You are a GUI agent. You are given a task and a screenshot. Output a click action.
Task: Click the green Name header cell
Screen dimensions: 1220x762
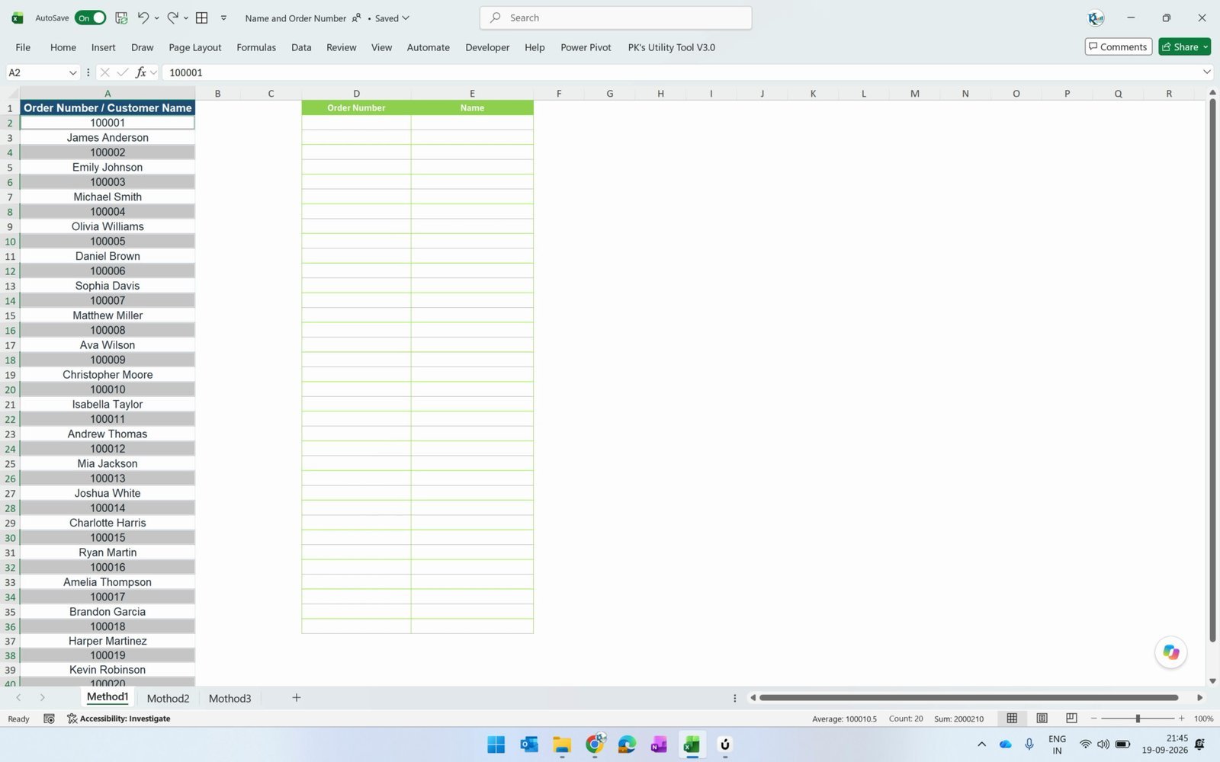point(472,107)
